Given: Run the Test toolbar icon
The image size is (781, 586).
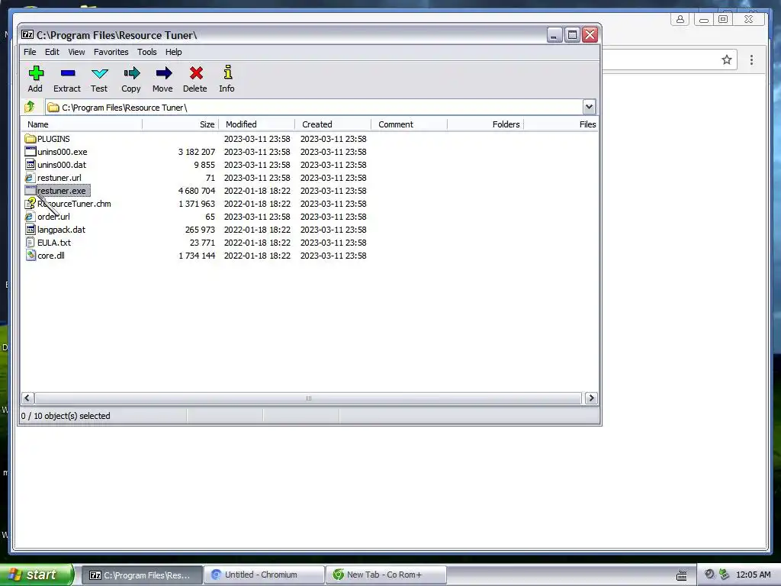Looking at the screenshot, I should pyautogui.click(x=100, y=74).
